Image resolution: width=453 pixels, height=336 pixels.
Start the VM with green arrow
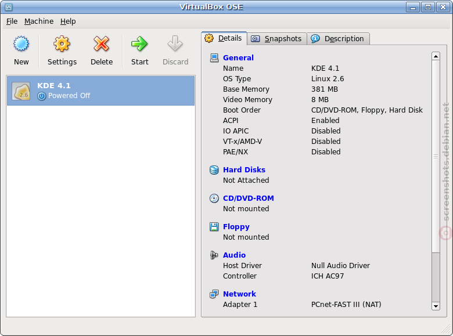click(139, 44)
